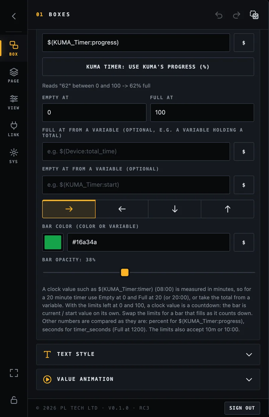Click the Full At input field

[x=202, y=113]
